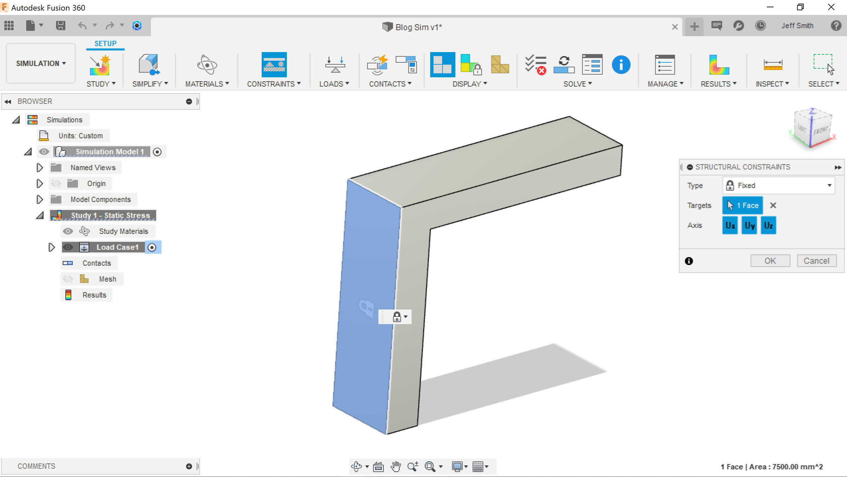Open the Simplify tool icon
The height and width of the screenshot is (477, 847).
click(149, 64)
